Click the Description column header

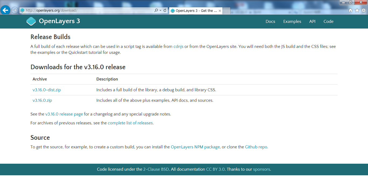[107, 79]
